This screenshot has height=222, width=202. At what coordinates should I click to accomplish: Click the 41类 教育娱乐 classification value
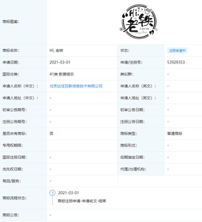tap(62, 74)
